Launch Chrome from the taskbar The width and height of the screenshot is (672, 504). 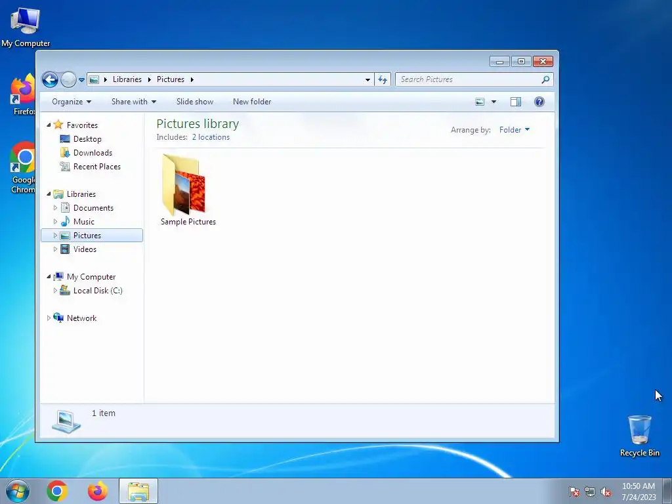pos(57,491)
